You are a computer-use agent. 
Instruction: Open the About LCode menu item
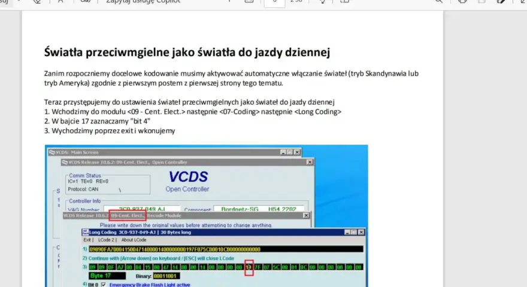[x=134, y=240]
